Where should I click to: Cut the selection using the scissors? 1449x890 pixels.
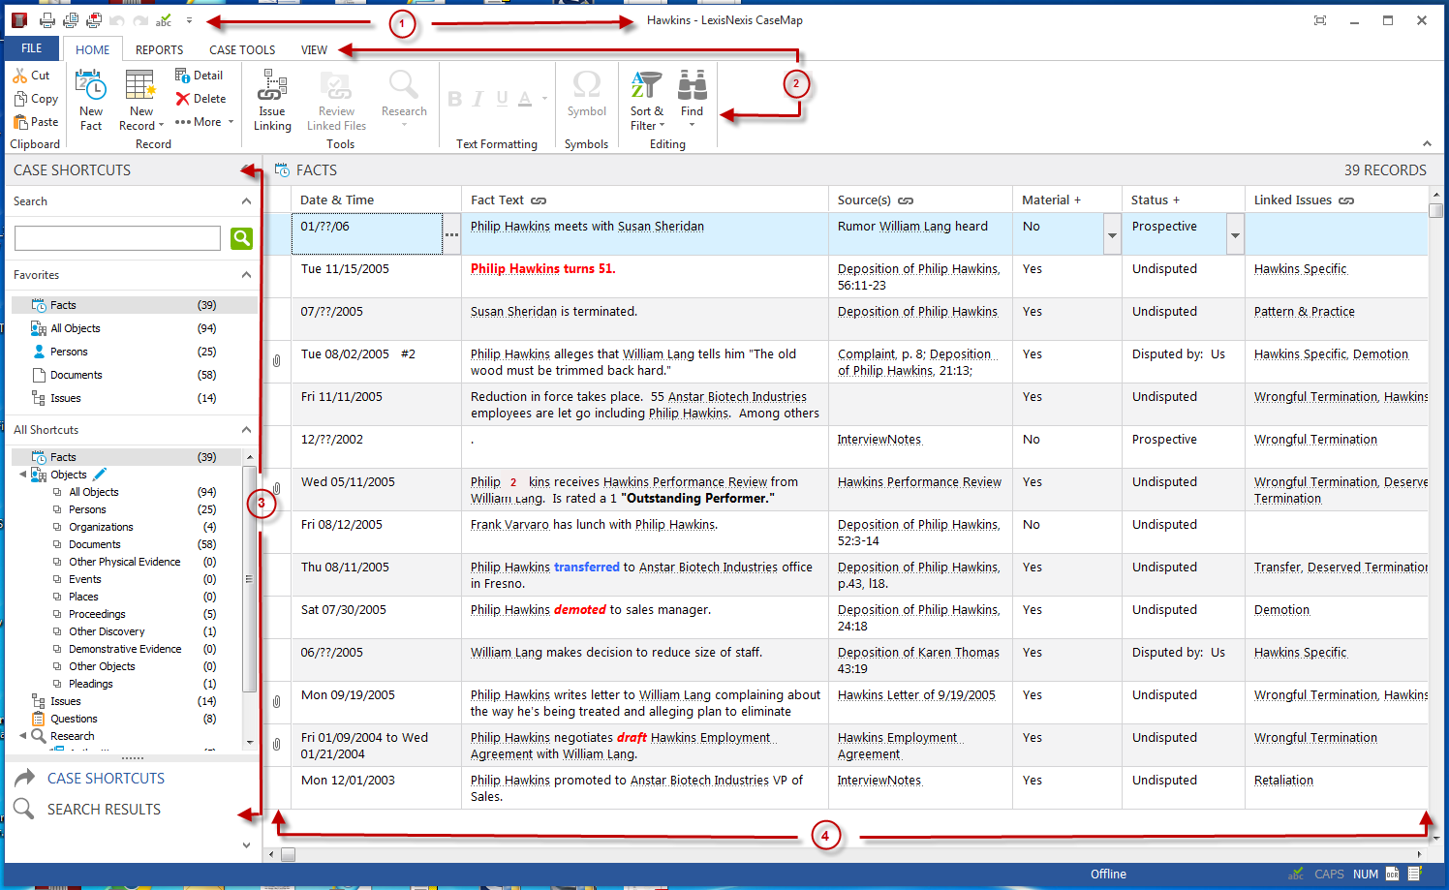(x=20, y=75)
